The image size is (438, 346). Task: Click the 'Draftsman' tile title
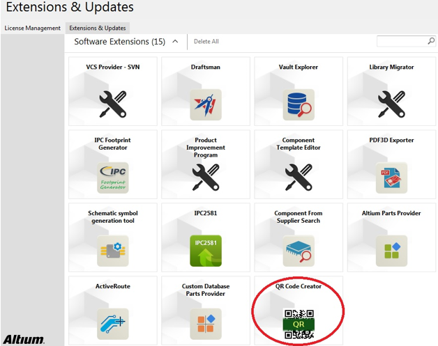tap(206, 68)
